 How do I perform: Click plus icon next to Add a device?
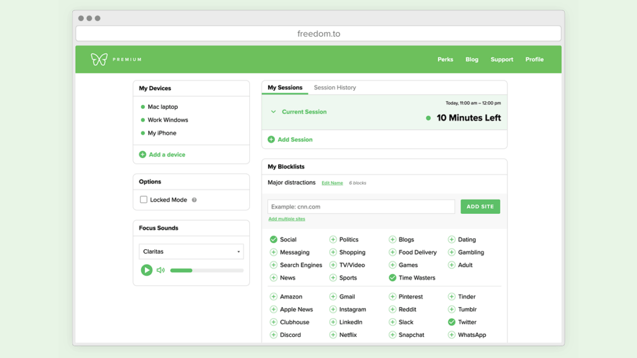(x=142, y=155)
